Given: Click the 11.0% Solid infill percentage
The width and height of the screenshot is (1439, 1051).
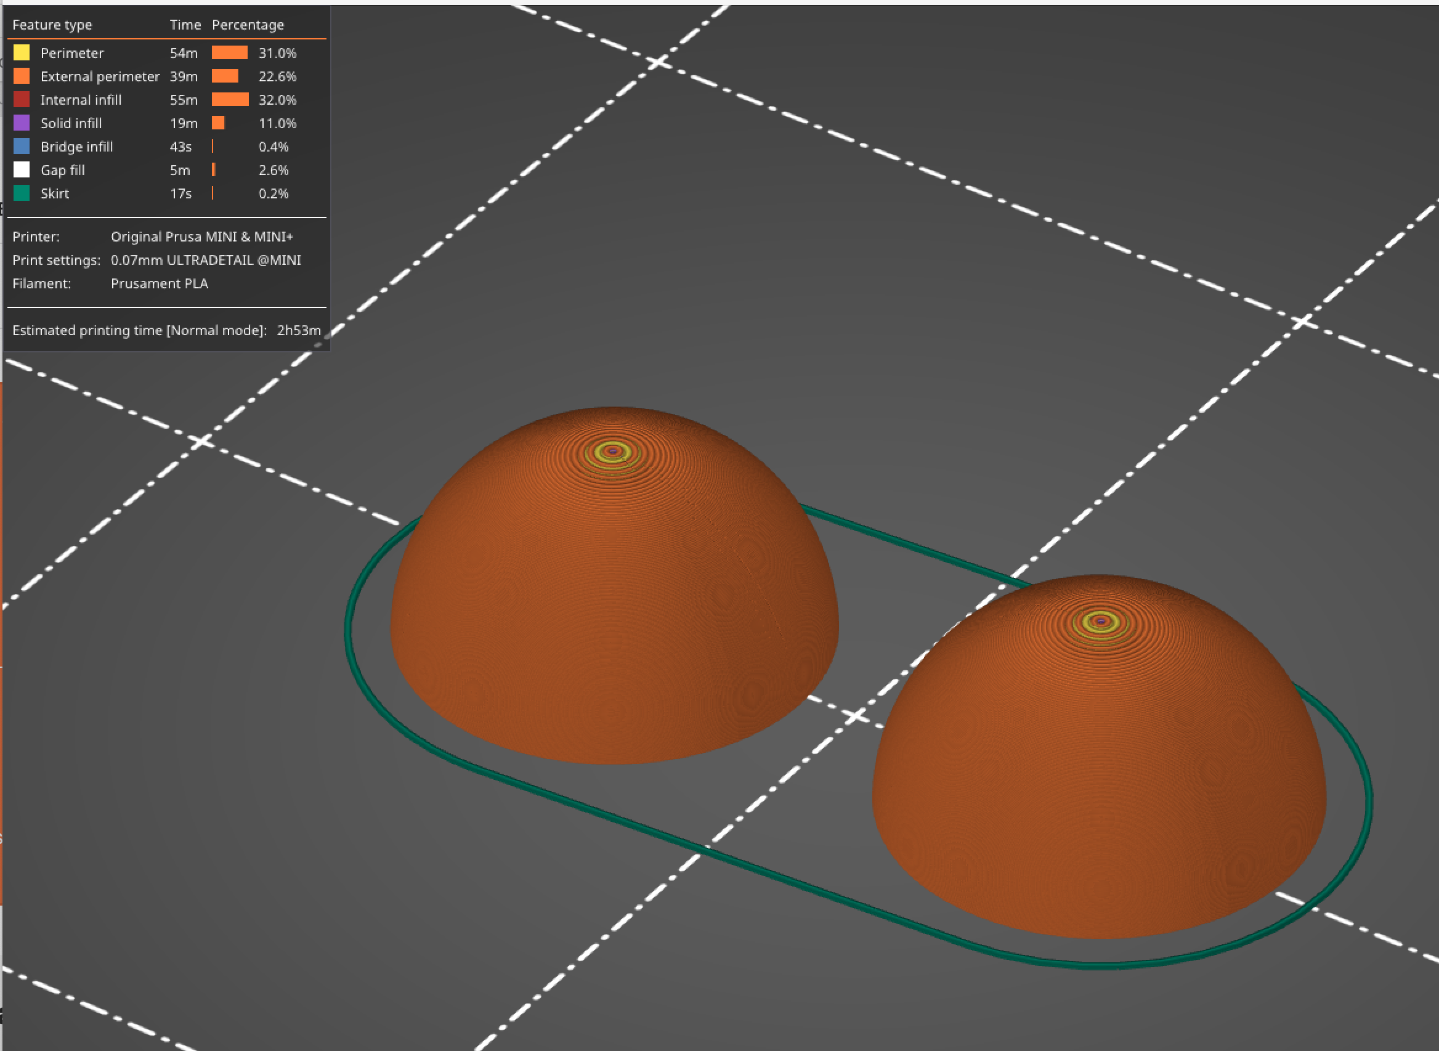Looking at the screenshot, I should point(277,123).
